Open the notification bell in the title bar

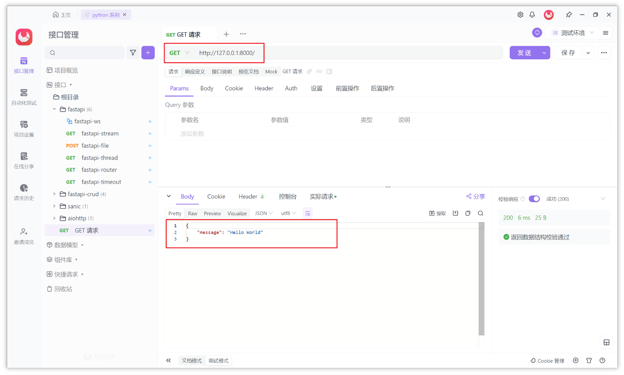tap(532, 15)
